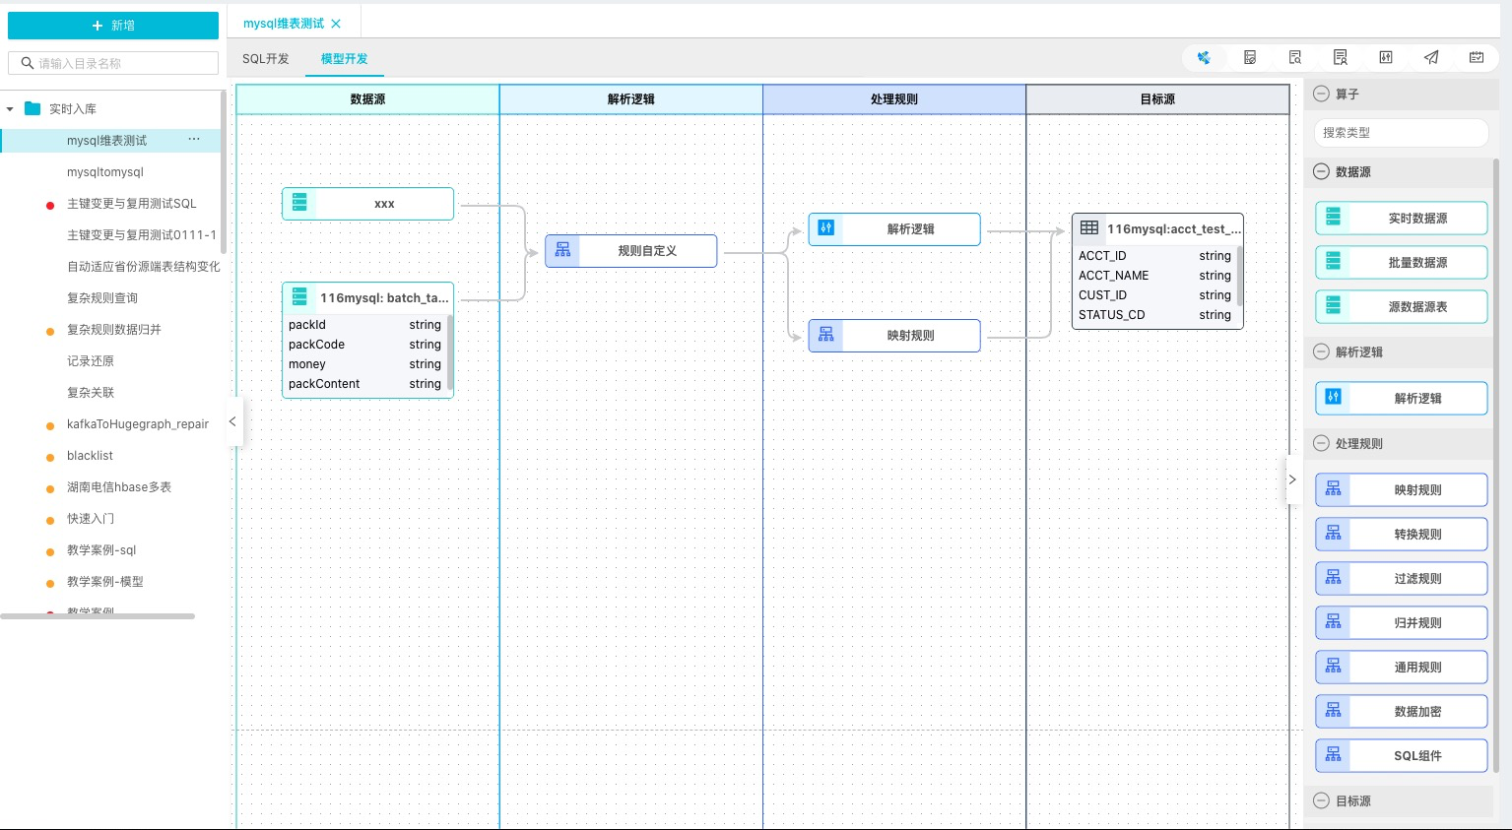
Task: Click the 处理规则 column header on canvas
Action: coord(894,99)
